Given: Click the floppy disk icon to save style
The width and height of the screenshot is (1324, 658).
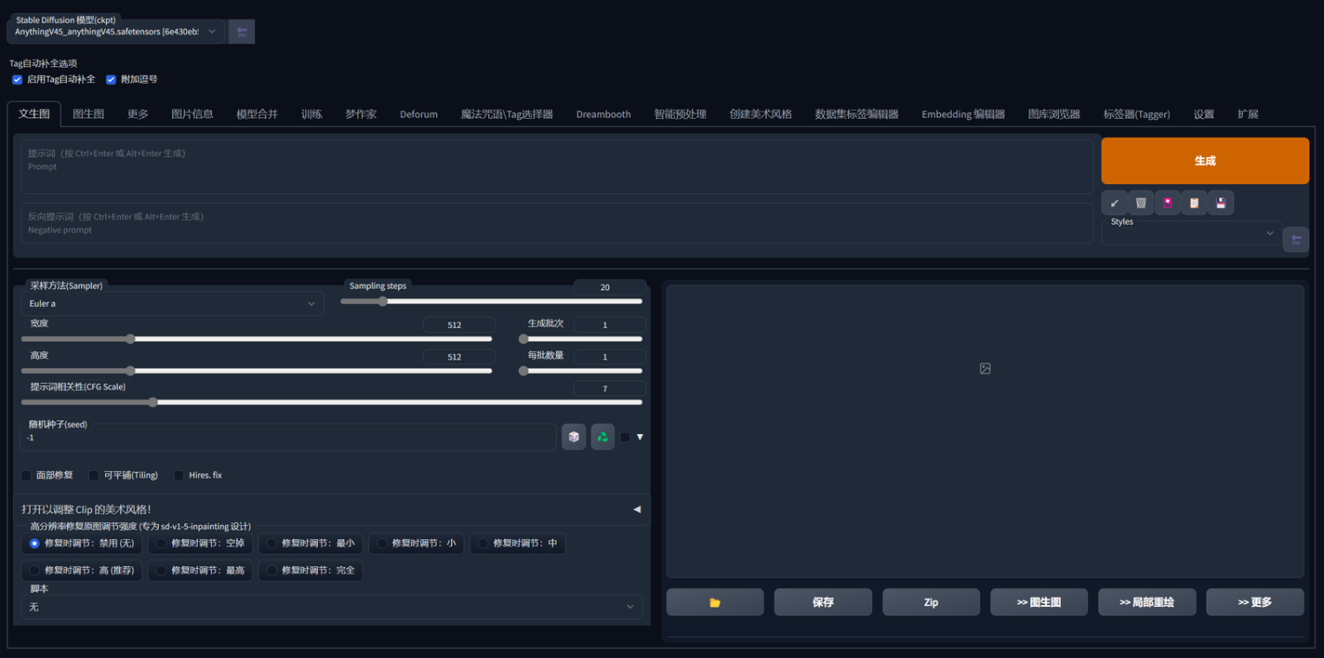Looking at the screenshot, I should [x=1221, y=203].
